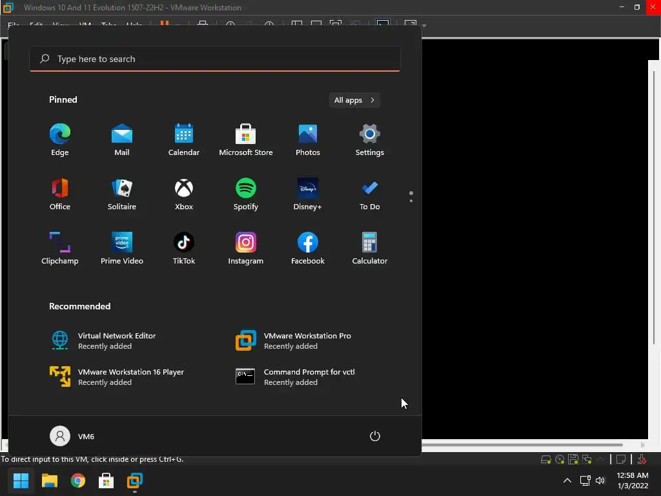661x496 pixels.
Task: Launch Disney+
Action: click(x=308, y=194)
